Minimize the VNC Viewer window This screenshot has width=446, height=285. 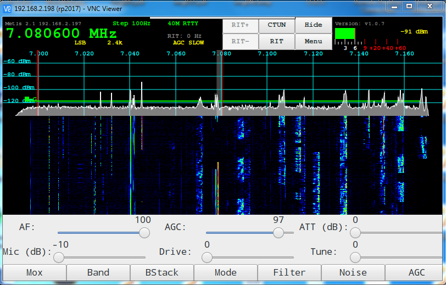[x=394, y=6]
